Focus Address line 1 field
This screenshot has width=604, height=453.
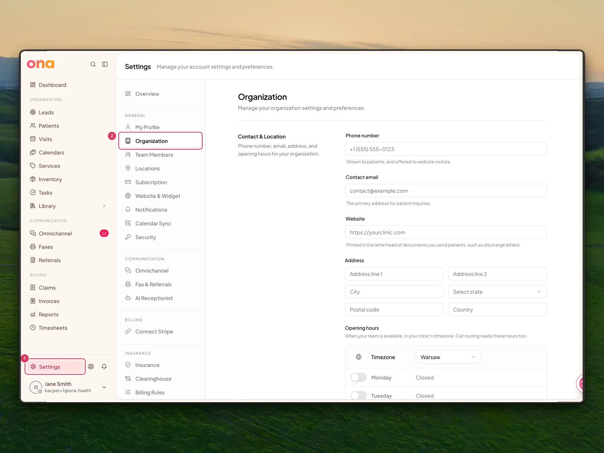pos(394,274)
